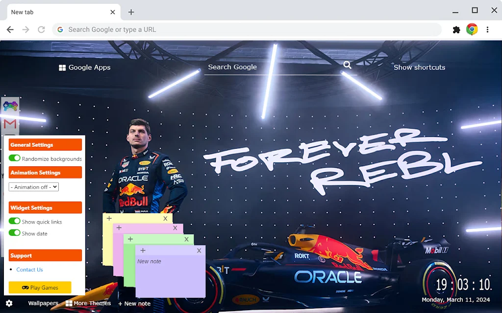The height and width of the screenshot is (313, 502).
Task: Select the New tab browser tab
Action: 63,12
